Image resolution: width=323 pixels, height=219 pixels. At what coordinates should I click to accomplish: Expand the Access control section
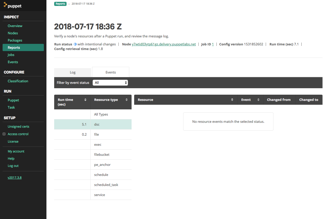(x=4, y=134)
